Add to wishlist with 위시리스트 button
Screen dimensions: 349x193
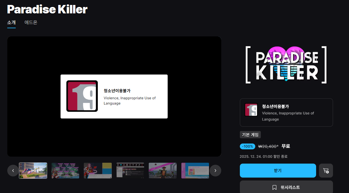tap(286, 187)
